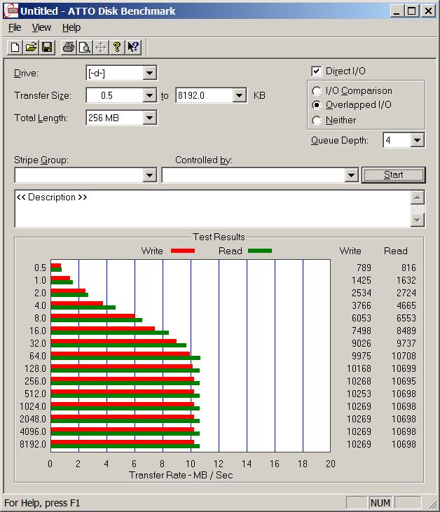Open the View menu
The height and width of the screenshot is (512, 440).
pos(41,27)
